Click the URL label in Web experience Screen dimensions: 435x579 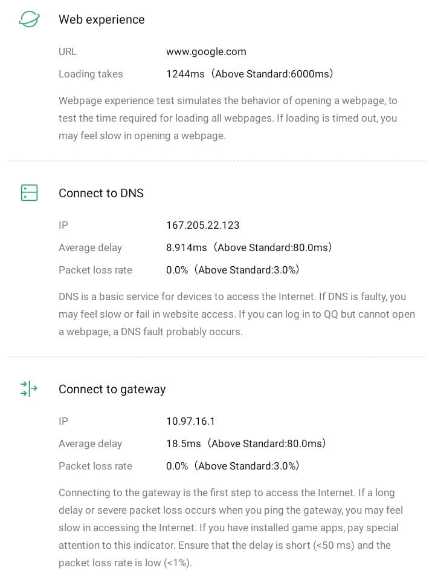tap(68, 51)
